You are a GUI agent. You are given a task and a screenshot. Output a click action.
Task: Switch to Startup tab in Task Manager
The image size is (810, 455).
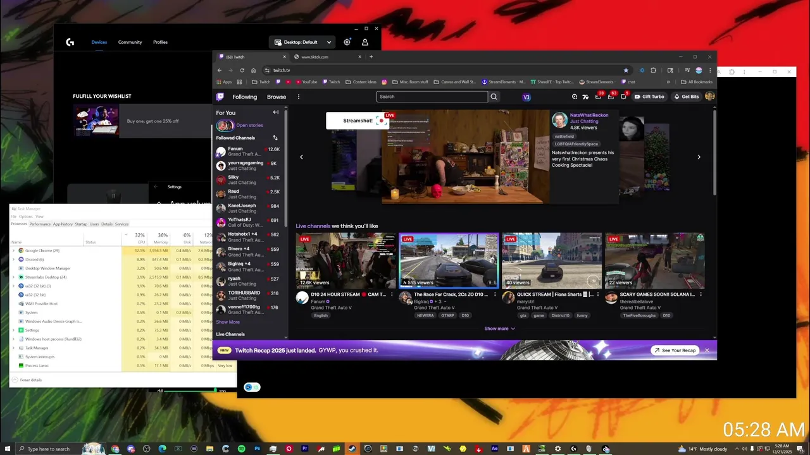point(81,224)
